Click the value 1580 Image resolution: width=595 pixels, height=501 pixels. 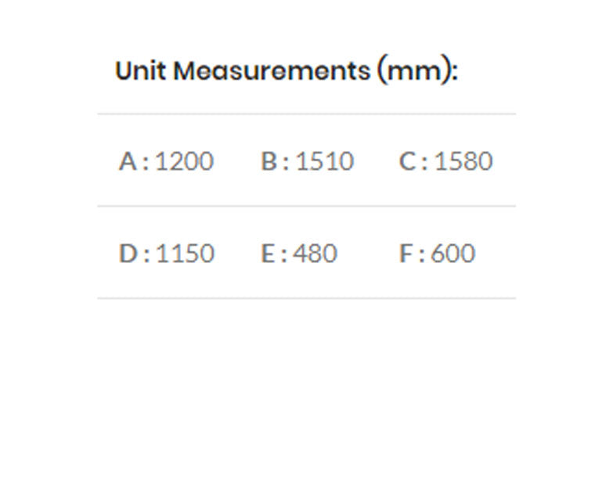[463, 161]
